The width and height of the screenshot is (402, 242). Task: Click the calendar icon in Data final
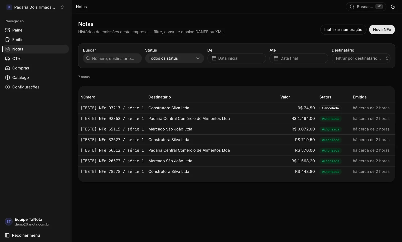pyautogui.click(x=276, y=58)
